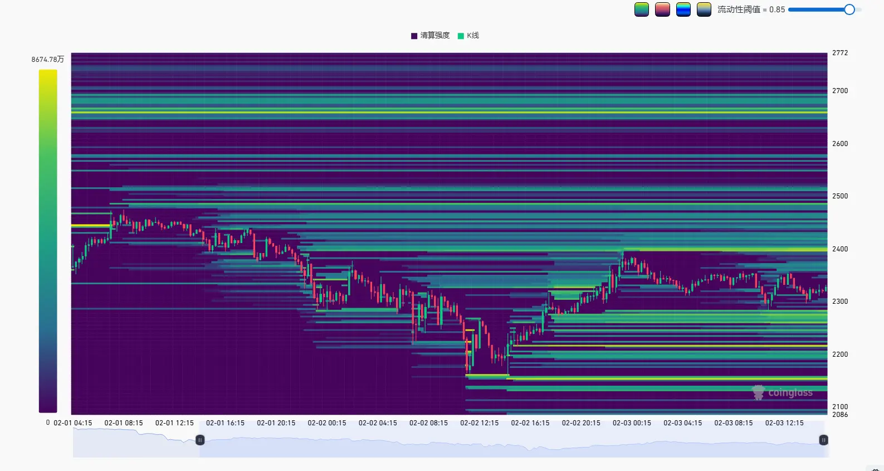Click the selected range in the bottom zoom bar
This screenshot has width=884, height=471.
tap(511, 440)
